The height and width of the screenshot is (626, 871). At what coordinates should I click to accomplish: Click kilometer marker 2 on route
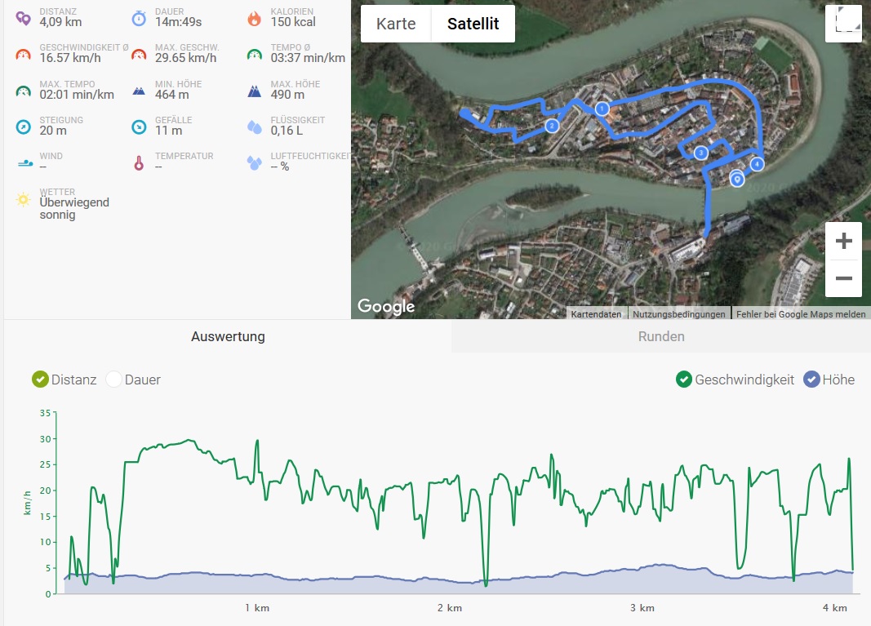(552, 126)
